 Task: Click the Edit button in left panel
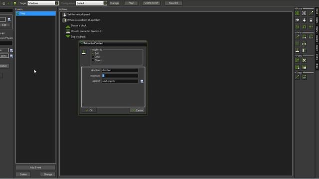pos(4,25)
